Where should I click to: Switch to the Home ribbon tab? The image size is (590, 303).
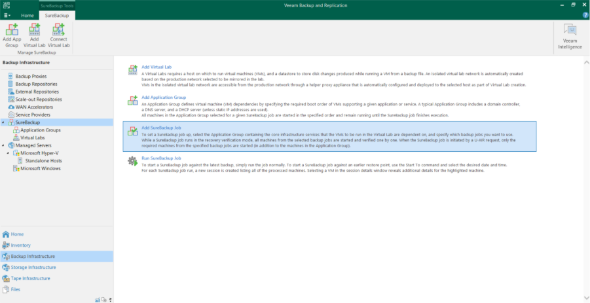click(28, 15)
